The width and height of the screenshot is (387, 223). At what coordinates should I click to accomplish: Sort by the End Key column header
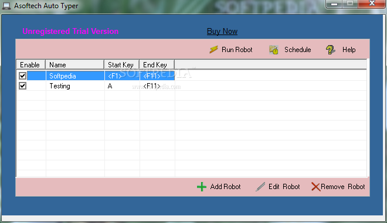(157, 65)
